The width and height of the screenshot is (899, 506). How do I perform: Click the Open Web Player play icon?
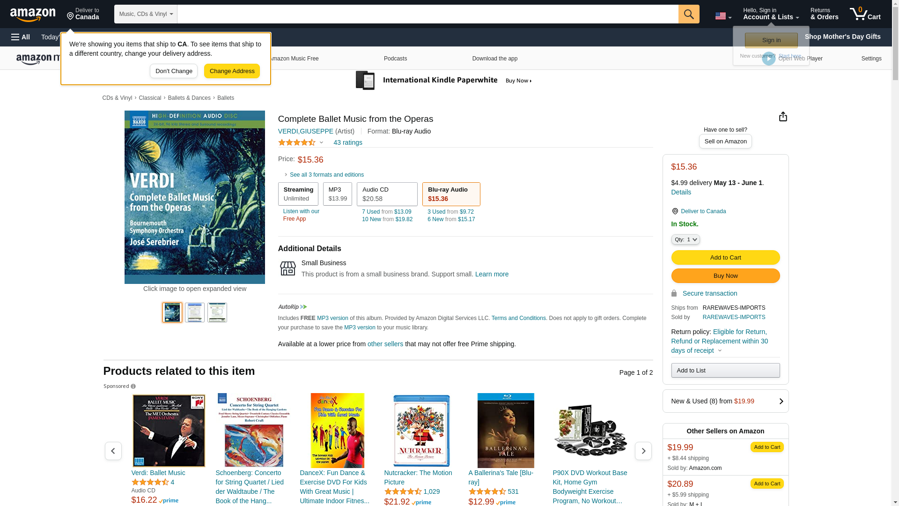coord(768,59)
